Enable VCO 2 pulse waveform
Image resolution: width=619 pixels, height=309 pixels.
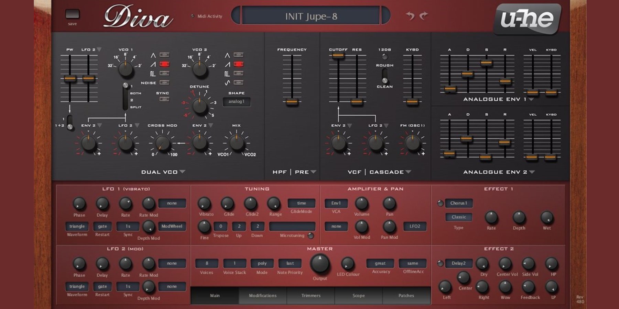(x=238, y=73)
